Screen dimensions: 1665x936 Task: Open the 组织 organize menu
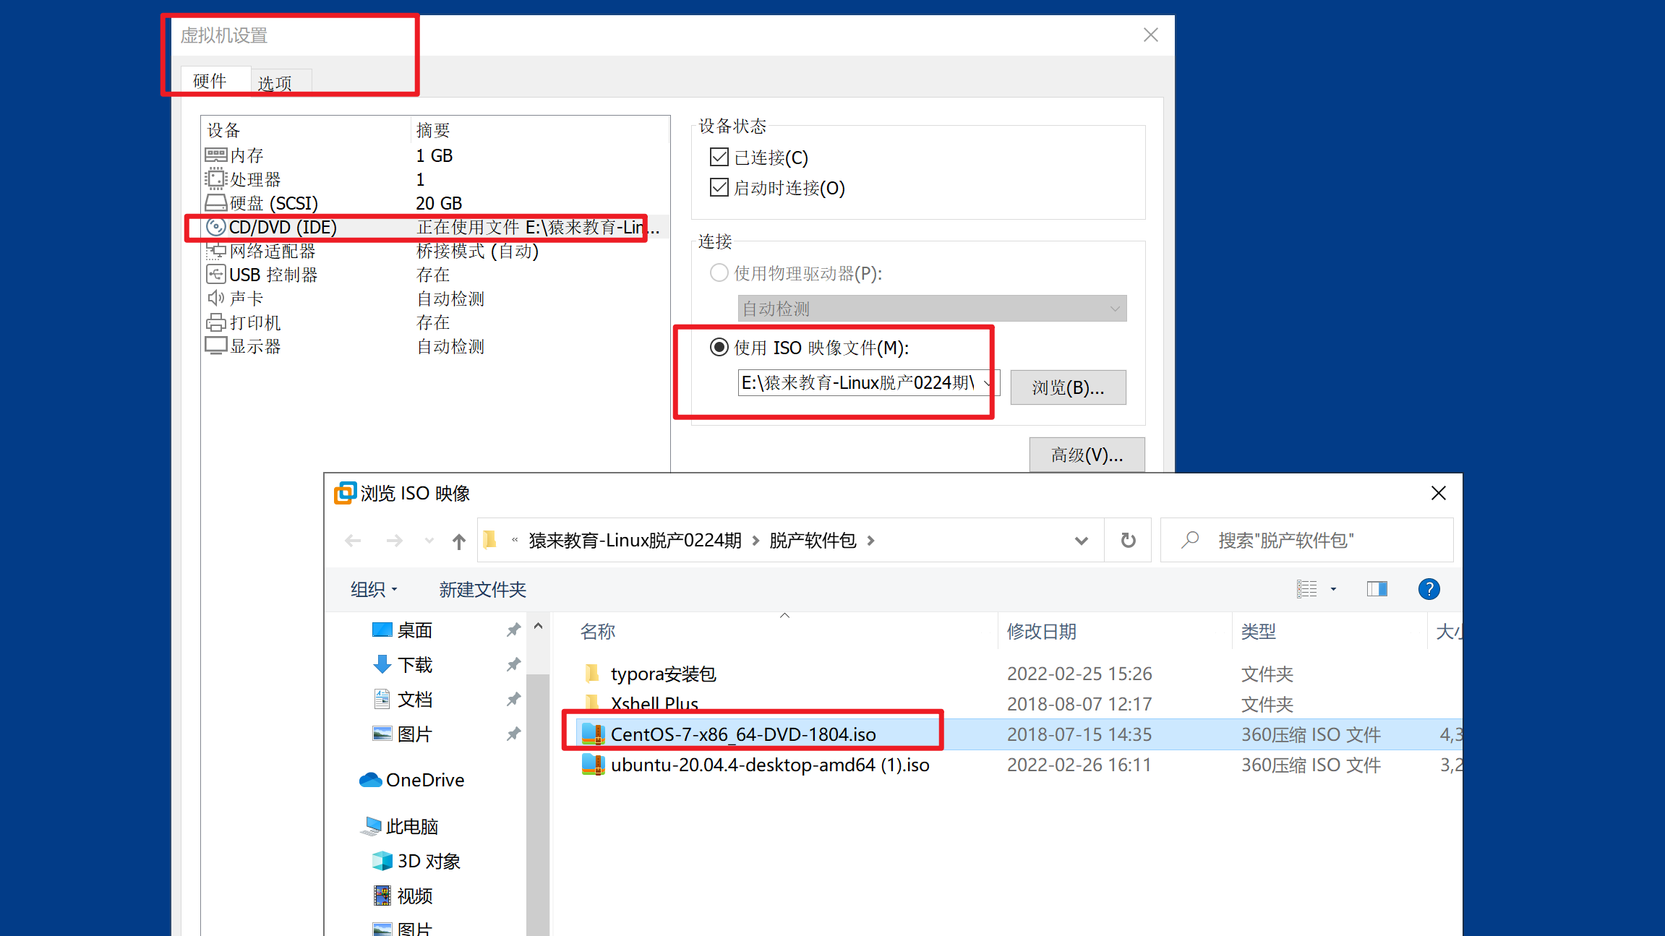tap(374, 590)
